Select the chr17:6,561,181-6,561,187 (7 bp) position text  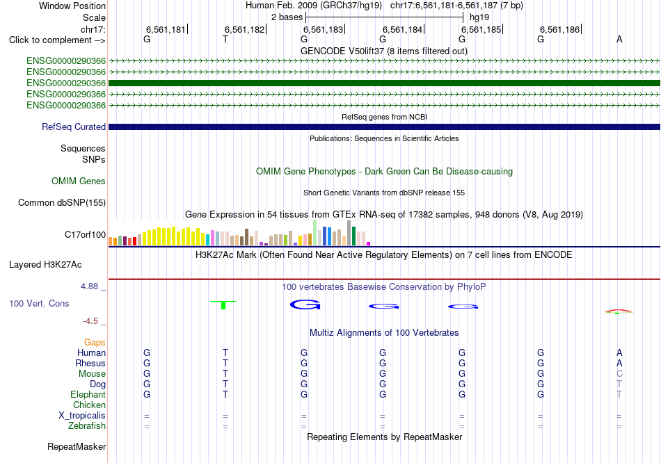456,6
